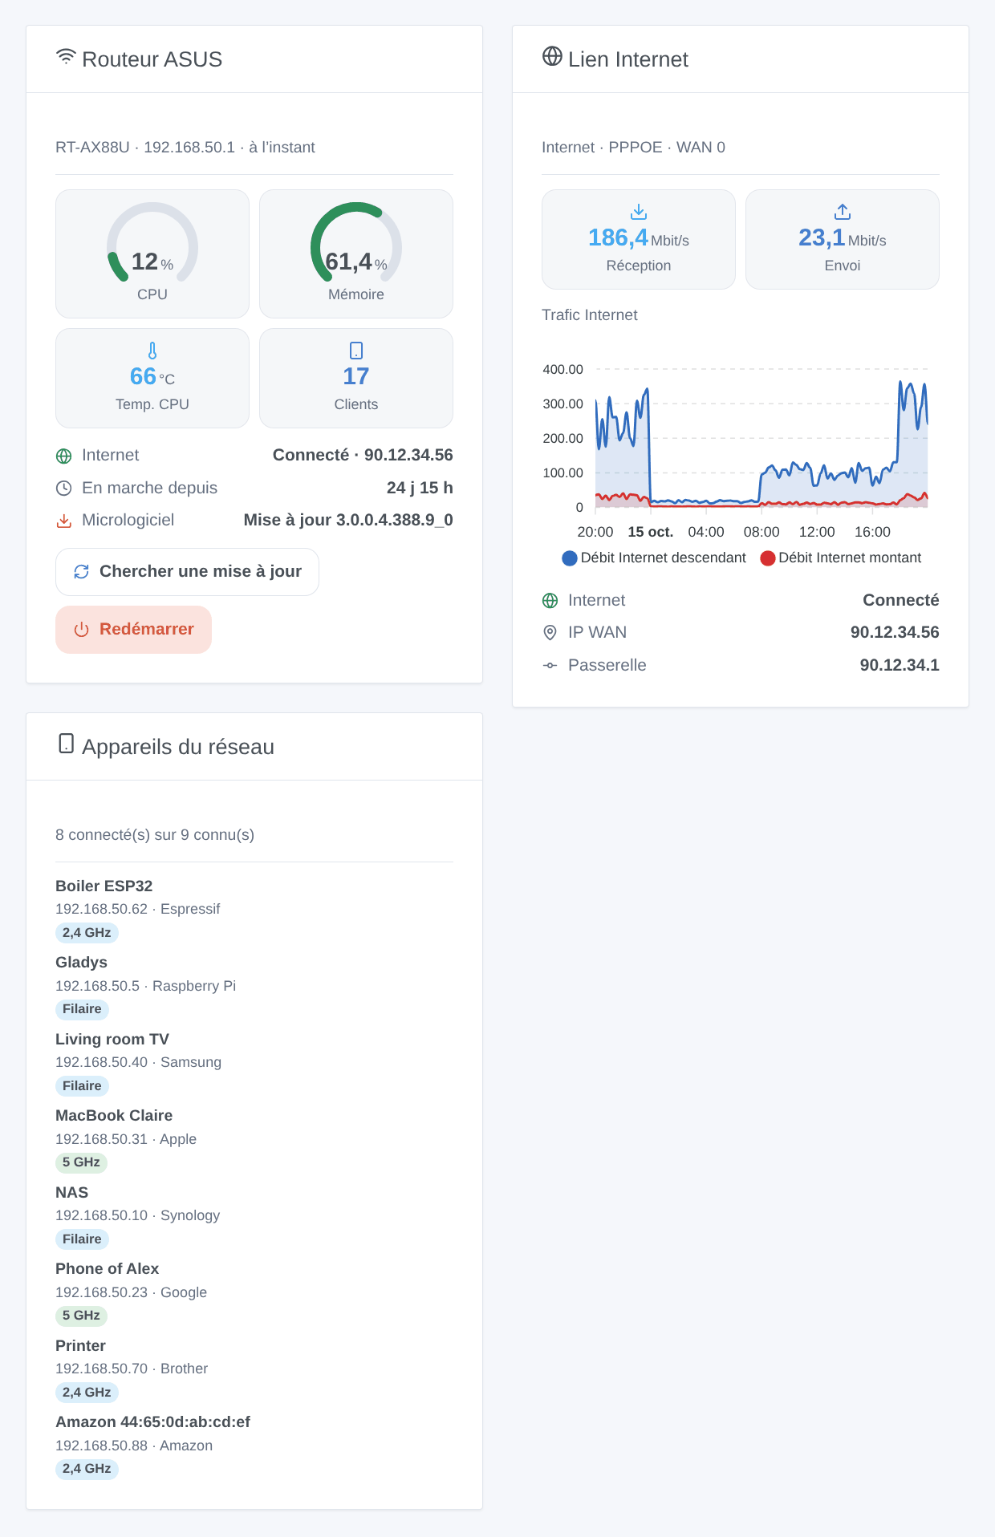Screen dimensions: 995x1537
Task: Click the clock icon next to En marche depuis
Action: [x=64, y=489]
